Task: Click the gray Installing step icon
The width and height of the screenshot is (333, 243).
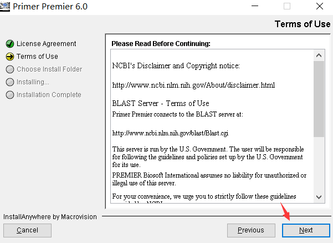Action: (10, 82)
